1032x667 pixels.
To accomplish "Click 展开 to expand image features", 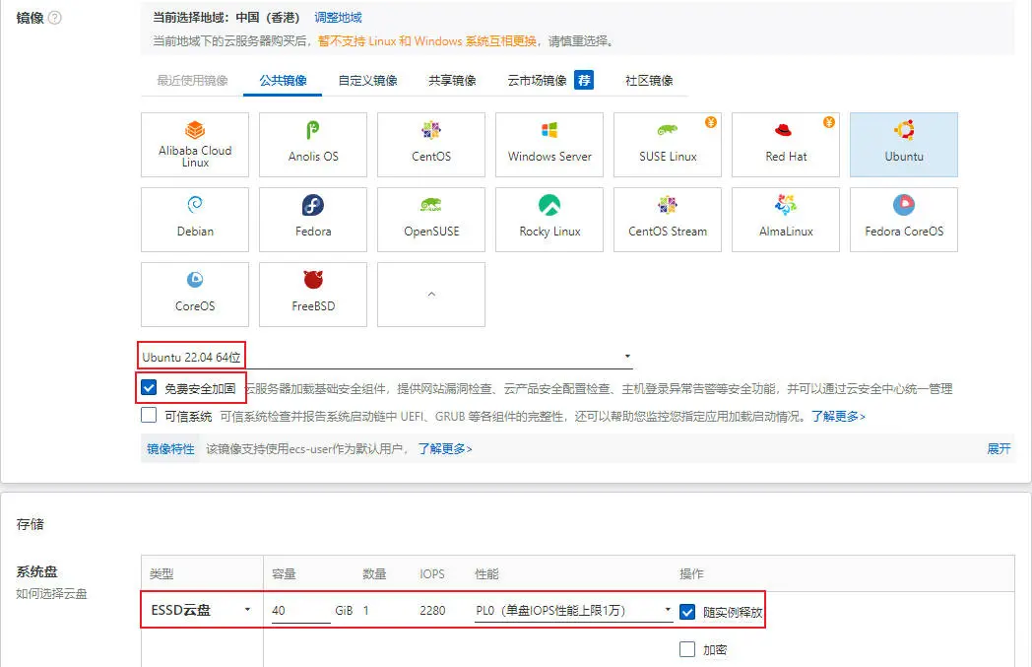I will pos(999,448).
